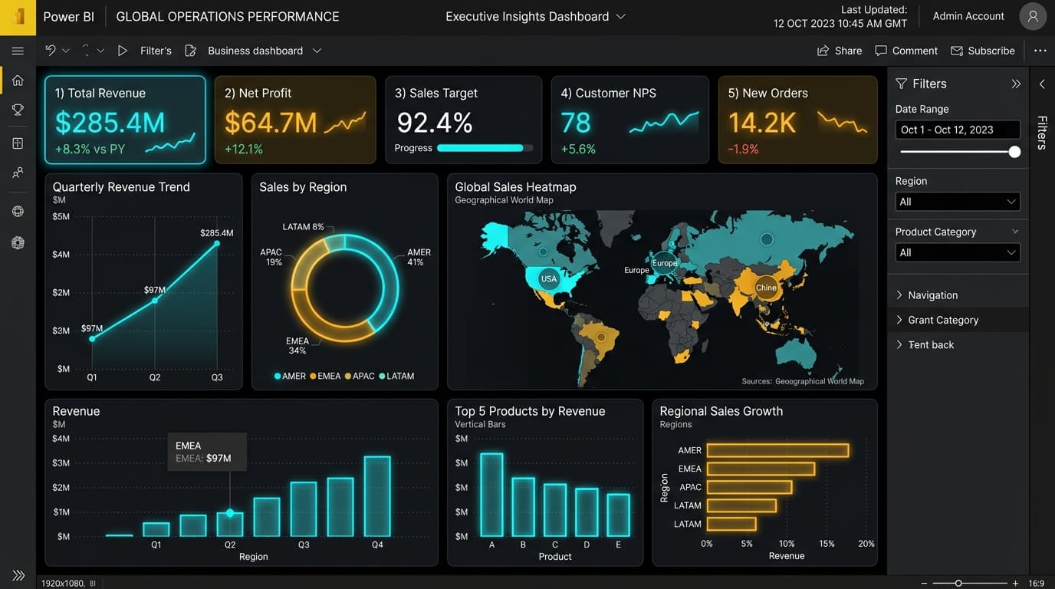Open the Region filter dropdown
Image resolution: width=1055 pixels, height=589 pixels.
pos(958,202)
